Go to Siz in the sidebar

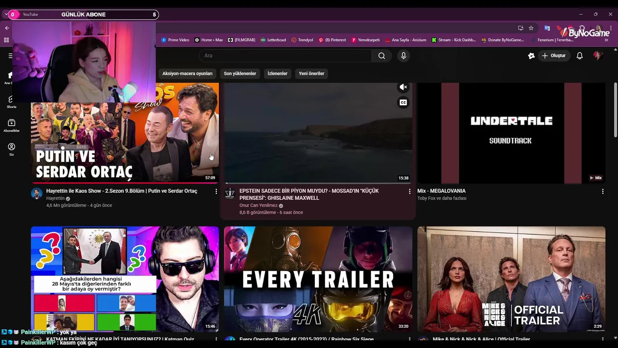[x=12, y=149]
